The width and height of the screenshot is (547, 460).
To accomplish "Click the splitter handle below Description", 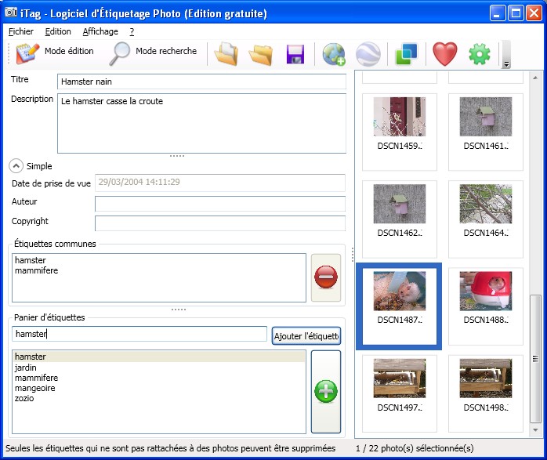I will click(177, 155).
